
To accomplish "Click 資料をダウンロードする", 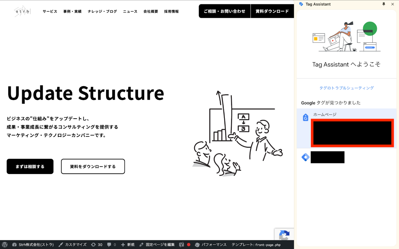I will 93,166.
